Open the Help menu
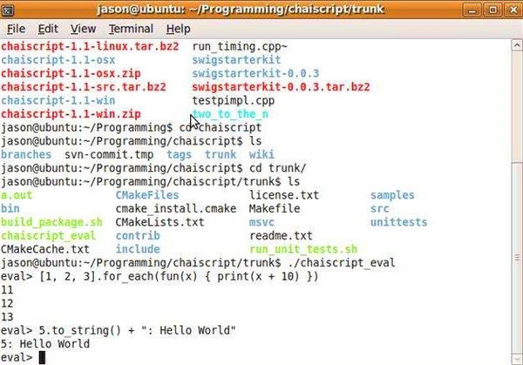The width and height of the screenshot is (523, 365). (x=178, y=29)
